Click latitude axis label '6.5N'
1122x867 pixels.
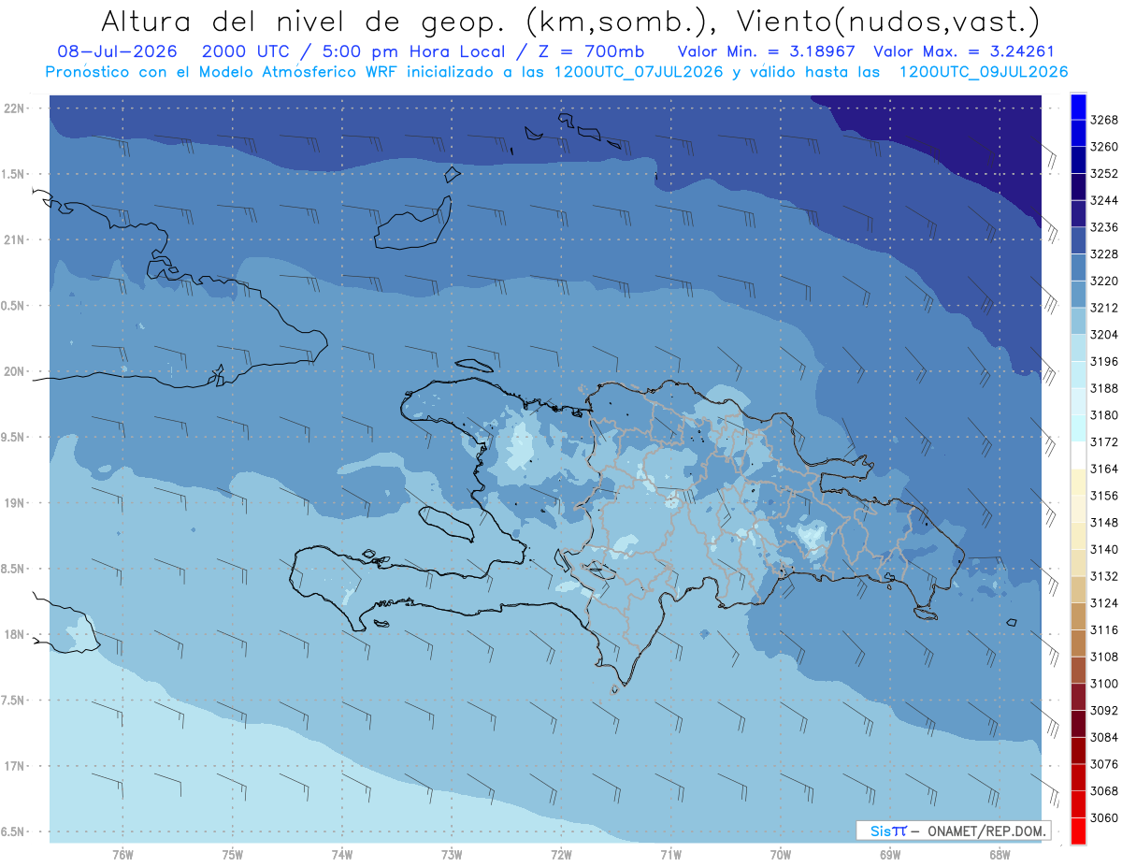pyautogui.click(x=14, y=831)
